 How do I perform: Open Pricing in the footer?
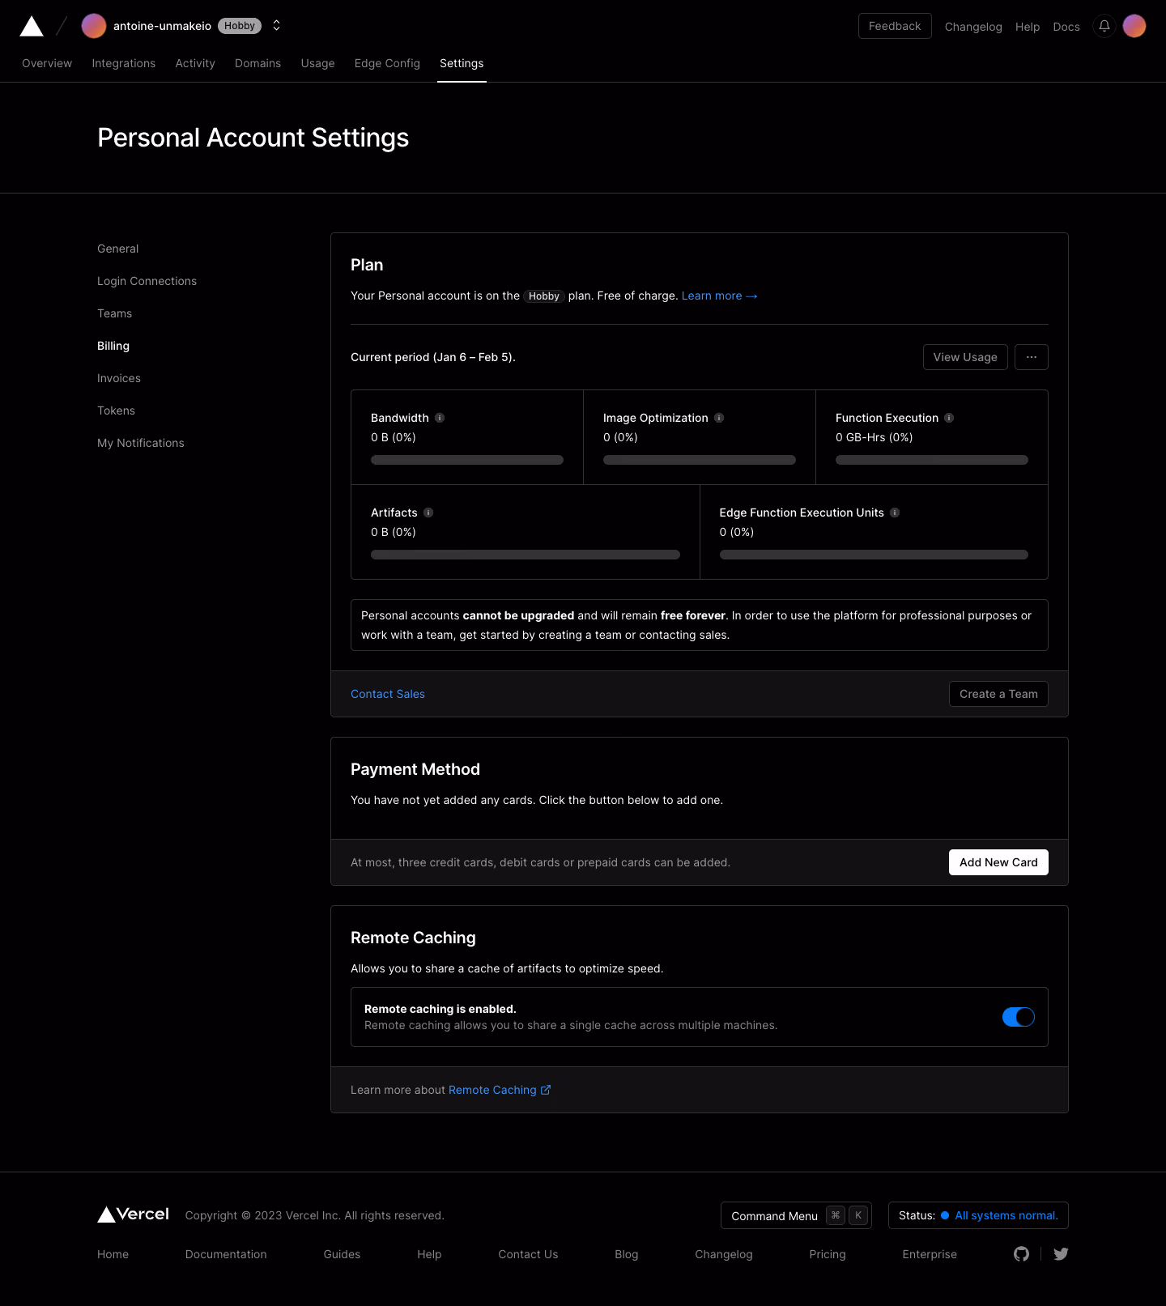point(828,1254)
